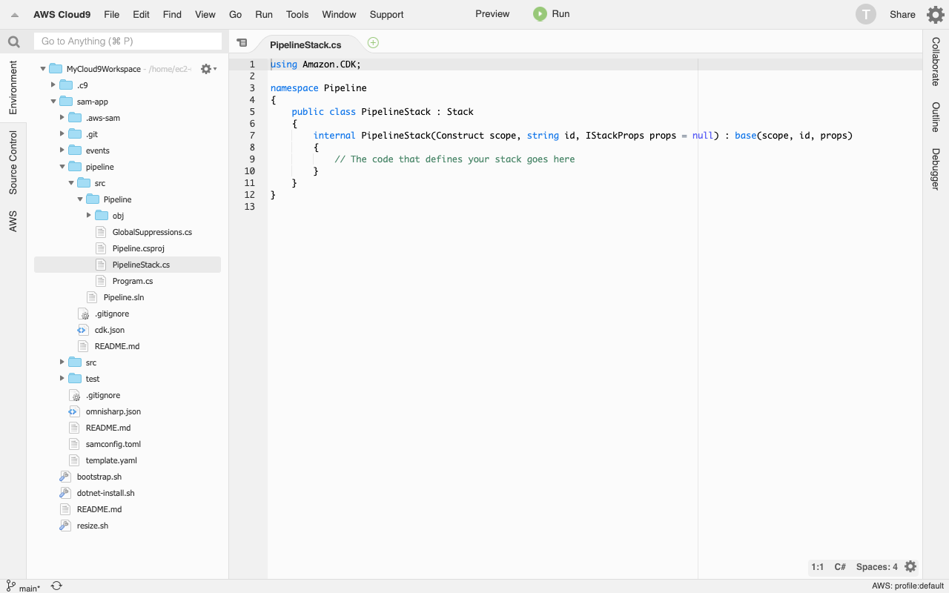
Task: Add a new tab with plus icon
Action: point(373,43)
